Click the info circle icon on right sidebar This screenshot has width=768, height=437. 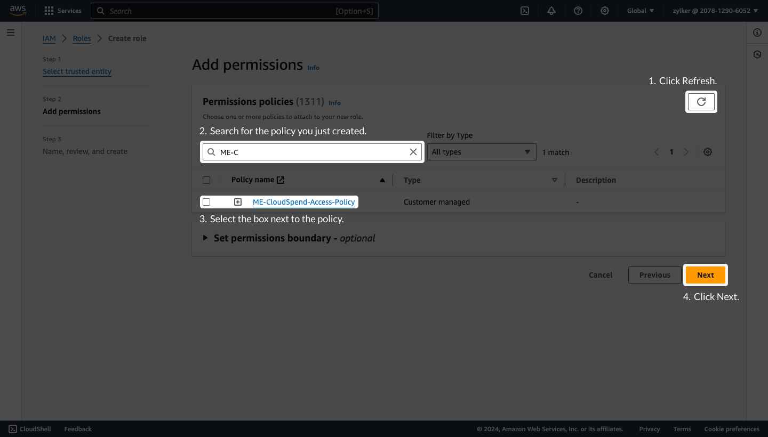tap(757, 33)
